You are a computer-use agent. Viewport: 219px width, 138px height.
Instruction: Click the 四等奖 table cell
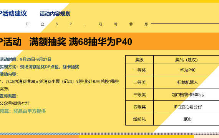tap(139, 107)
